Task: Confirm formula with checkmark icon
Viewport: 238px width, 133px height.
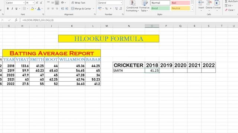Action: tap(9, 20)
